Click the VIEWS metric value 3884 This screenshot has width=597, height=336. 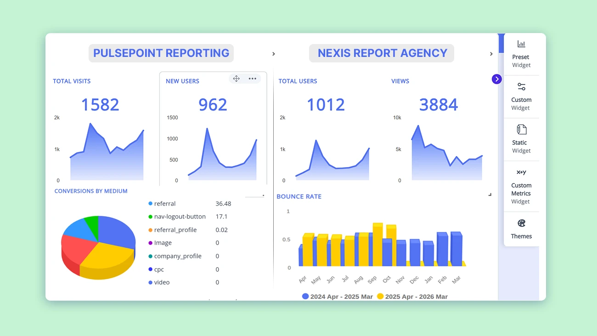coord(439,105)
